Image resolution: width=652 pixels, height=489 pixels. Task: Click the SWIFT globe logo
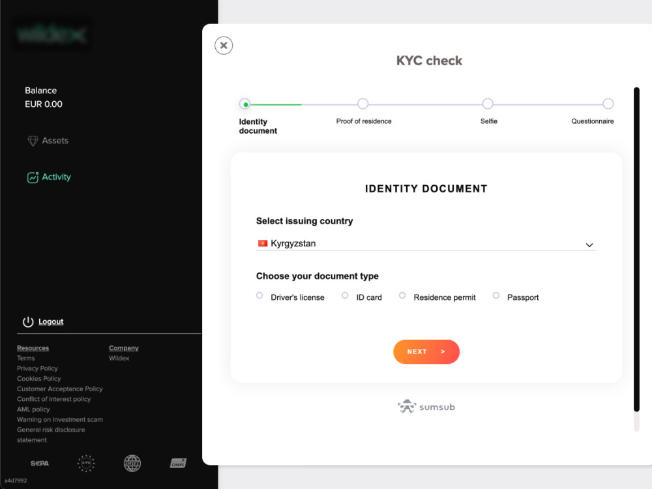pyautogui.click(x=132, y=463)
